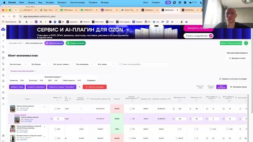The width and height of the screenshot is (253, 142).
Task: Toggle the Плановая оборачиваемость header checkbox
Action: (132, 101)
